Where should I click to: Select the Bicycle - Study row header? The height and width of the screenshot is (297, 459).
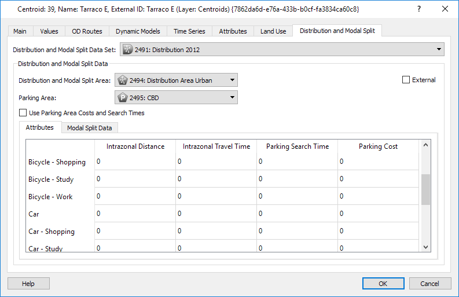coord(60,179)
